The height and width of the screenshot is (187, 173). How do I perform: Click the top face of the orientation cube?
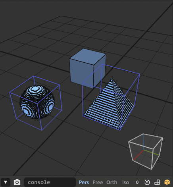tap(146, 141)
